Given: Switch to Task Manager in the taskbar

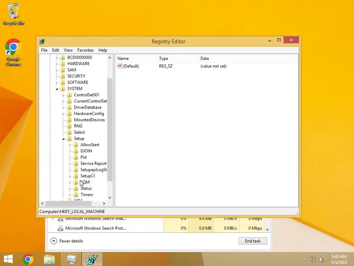Looking at the screenshot, I should coord(71,259).
